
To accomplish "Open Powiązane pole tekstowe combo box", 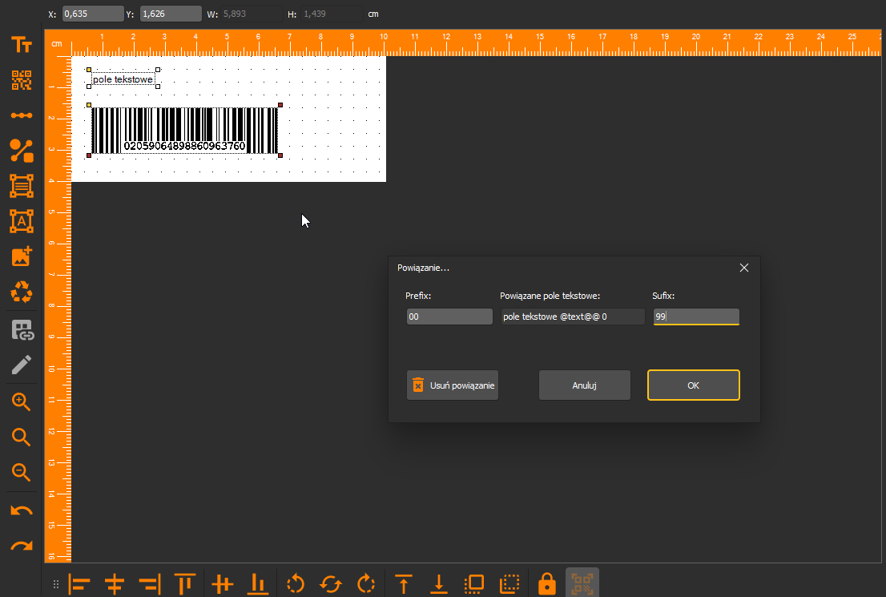I will point(573,317).
